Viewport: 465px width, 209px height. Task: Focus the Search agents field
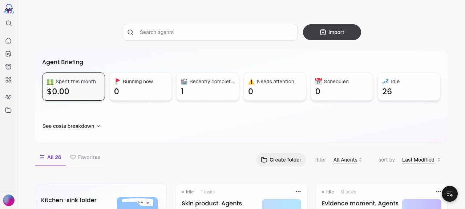click(x=210, y=32)
